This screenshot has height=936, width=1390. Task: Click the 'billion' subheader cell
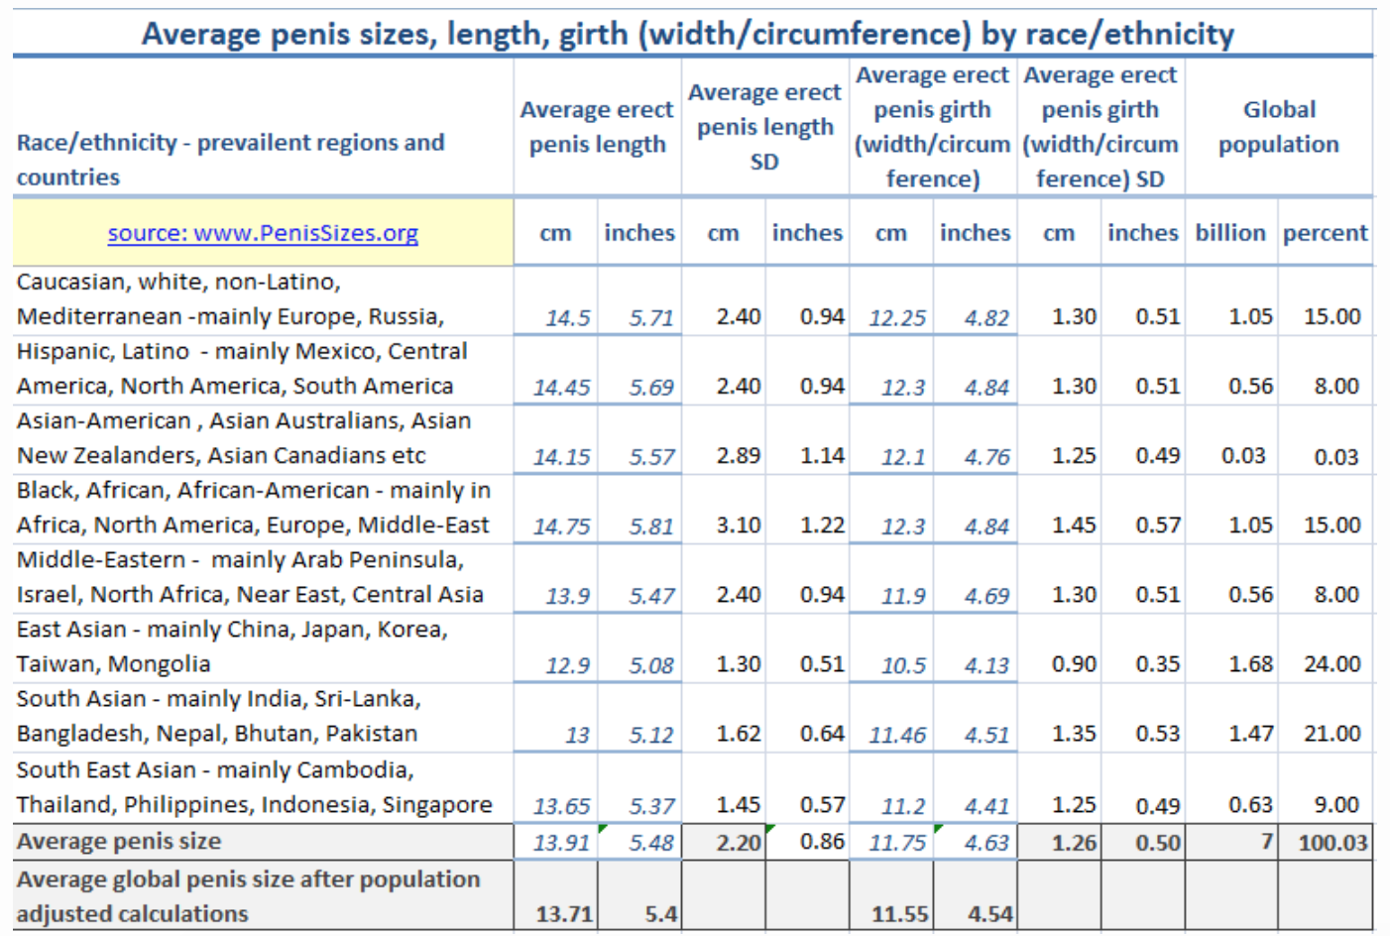[1230, 233]
